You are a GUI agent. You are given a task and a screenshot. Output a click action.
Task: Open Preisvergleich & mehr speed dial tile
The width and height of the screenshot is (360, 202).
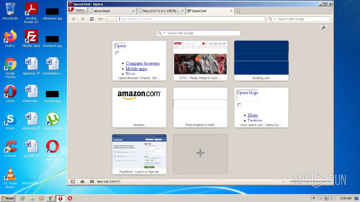coord(200,107)
